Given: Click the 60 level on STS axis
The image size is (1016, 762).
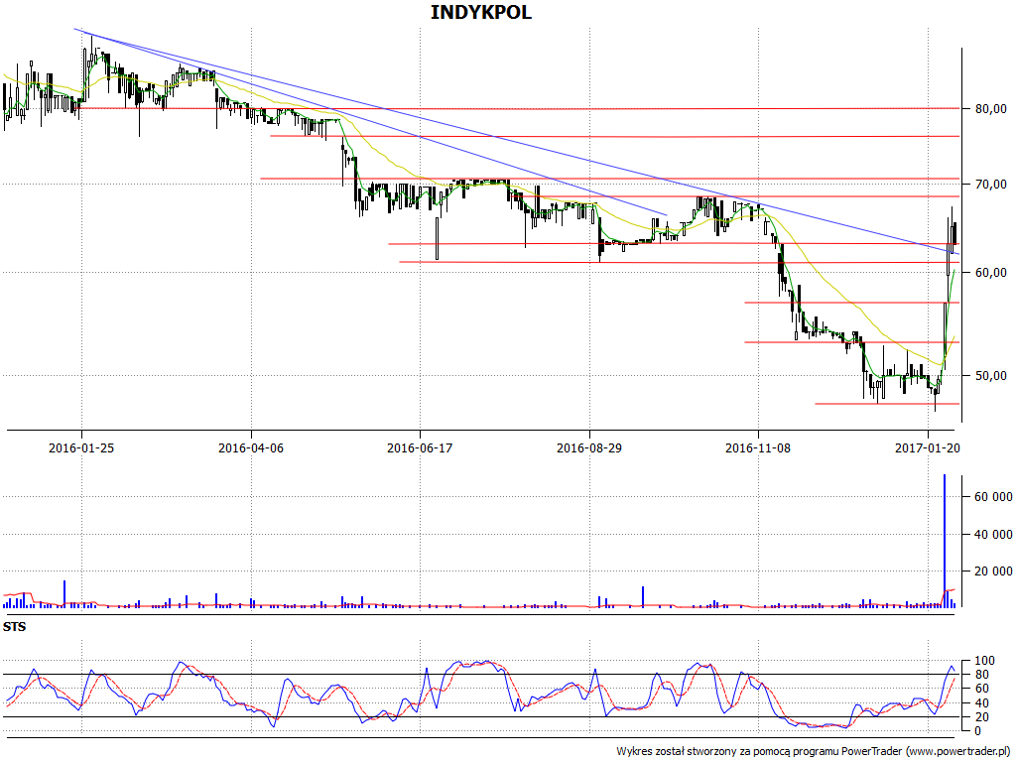Looking at the screenshot, I should [982, 689].
